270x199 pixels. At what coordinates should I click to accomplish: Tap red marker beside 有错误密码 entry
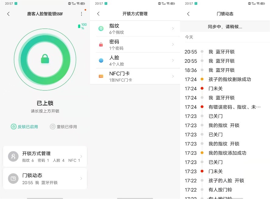click(x=202, y=107)
